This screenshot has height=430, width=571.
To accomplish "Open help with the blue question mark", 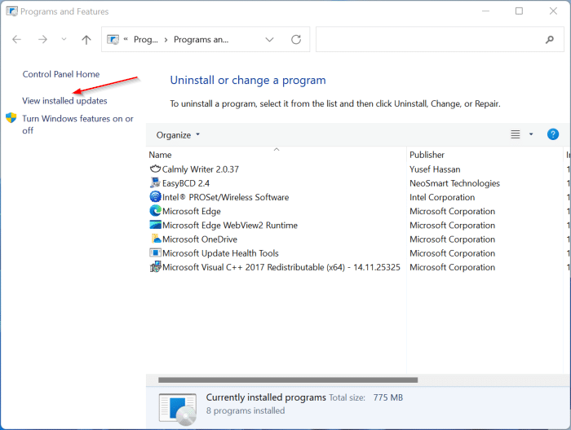I will tap(553, 134).
